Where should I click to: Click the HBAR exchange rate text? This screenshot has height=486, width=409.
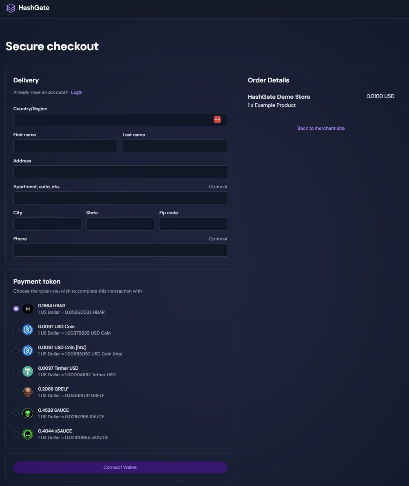71,312
